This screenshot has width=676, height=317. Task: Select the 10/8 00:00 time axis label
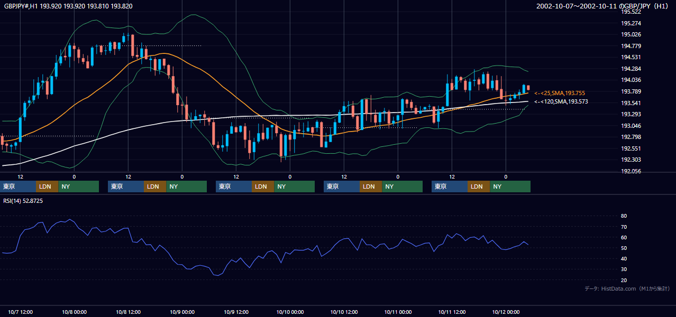[74, 312]
